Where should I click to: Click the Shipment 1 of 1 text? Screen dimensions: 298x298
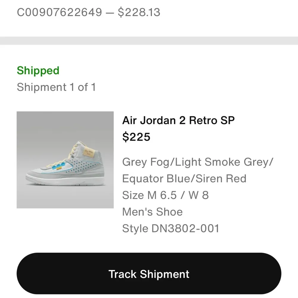pos(56,87)
